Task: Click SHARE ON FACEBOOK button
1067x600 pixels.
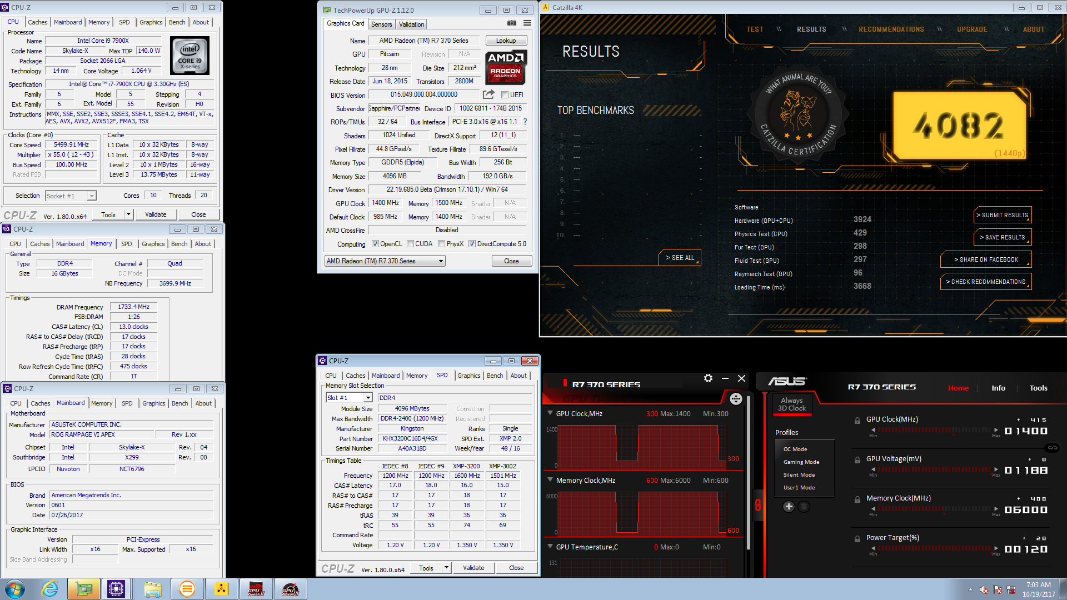Action: pyautogui.click(x=986, y=259)
